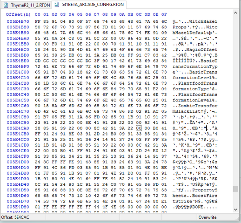Click the decoded text 'ZombieTransfor'
The height and width of the screenshot is (223, 241).
coord(198,106)
